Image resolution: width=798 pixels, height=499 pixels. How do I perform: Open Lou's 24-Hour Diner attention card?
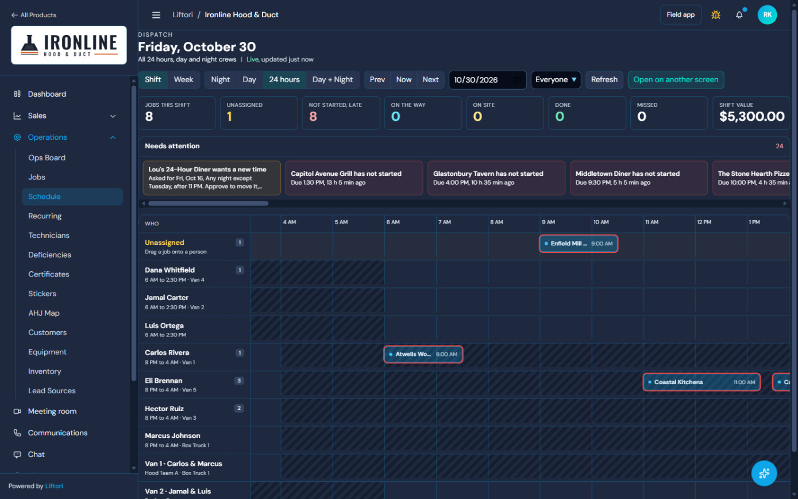(x=212, y=178)
